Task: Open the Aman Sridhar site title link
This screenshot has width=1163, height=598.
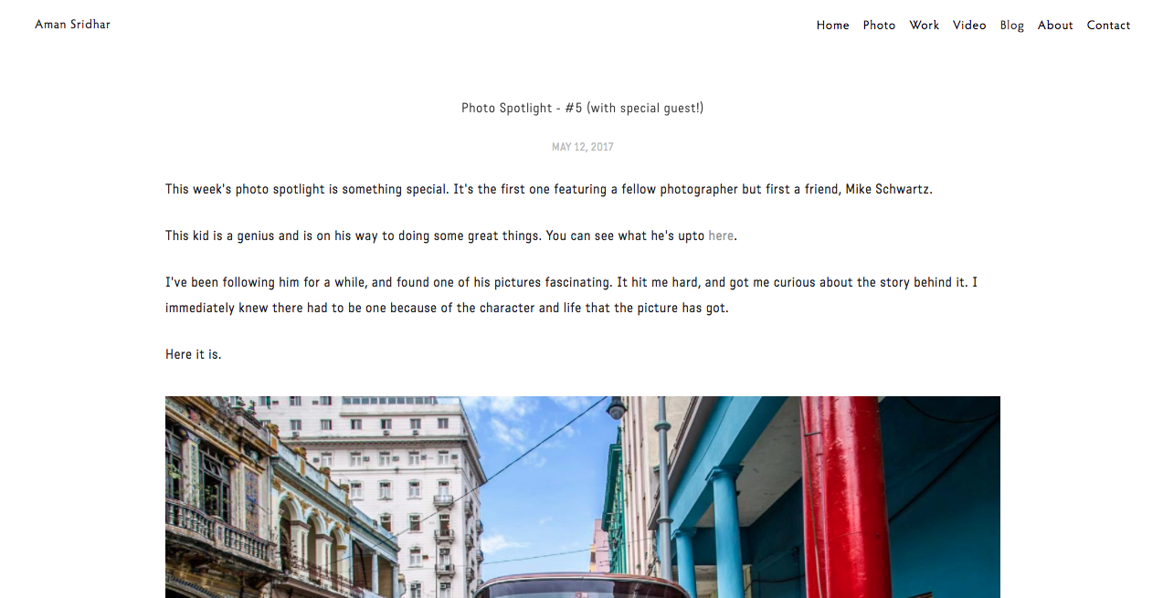Action: pos(72,25)
